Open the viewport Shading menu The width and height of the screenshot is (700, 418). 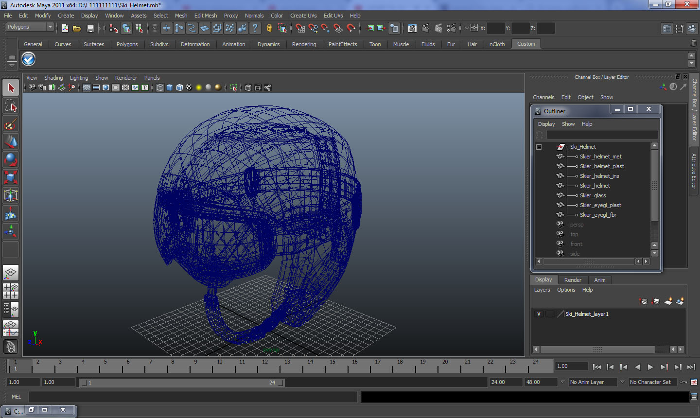point(53,78)
